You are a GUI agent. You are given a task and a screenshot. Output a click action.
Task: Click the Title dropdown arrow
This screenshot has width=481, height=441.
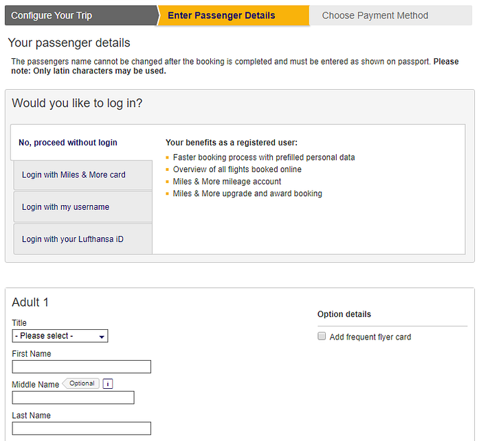point(102,337)
